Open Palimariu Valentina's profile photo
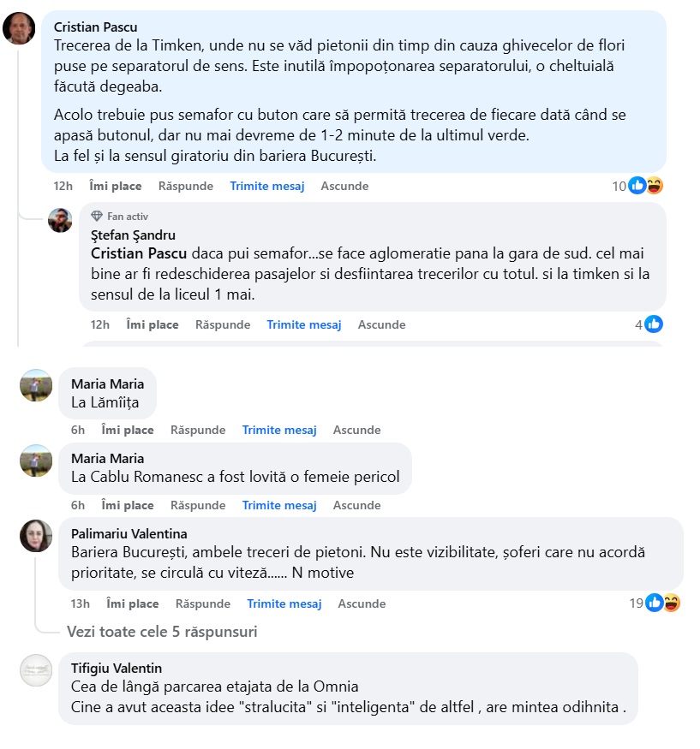This screenshot has width=700, height=749. [x=36, y=536]
